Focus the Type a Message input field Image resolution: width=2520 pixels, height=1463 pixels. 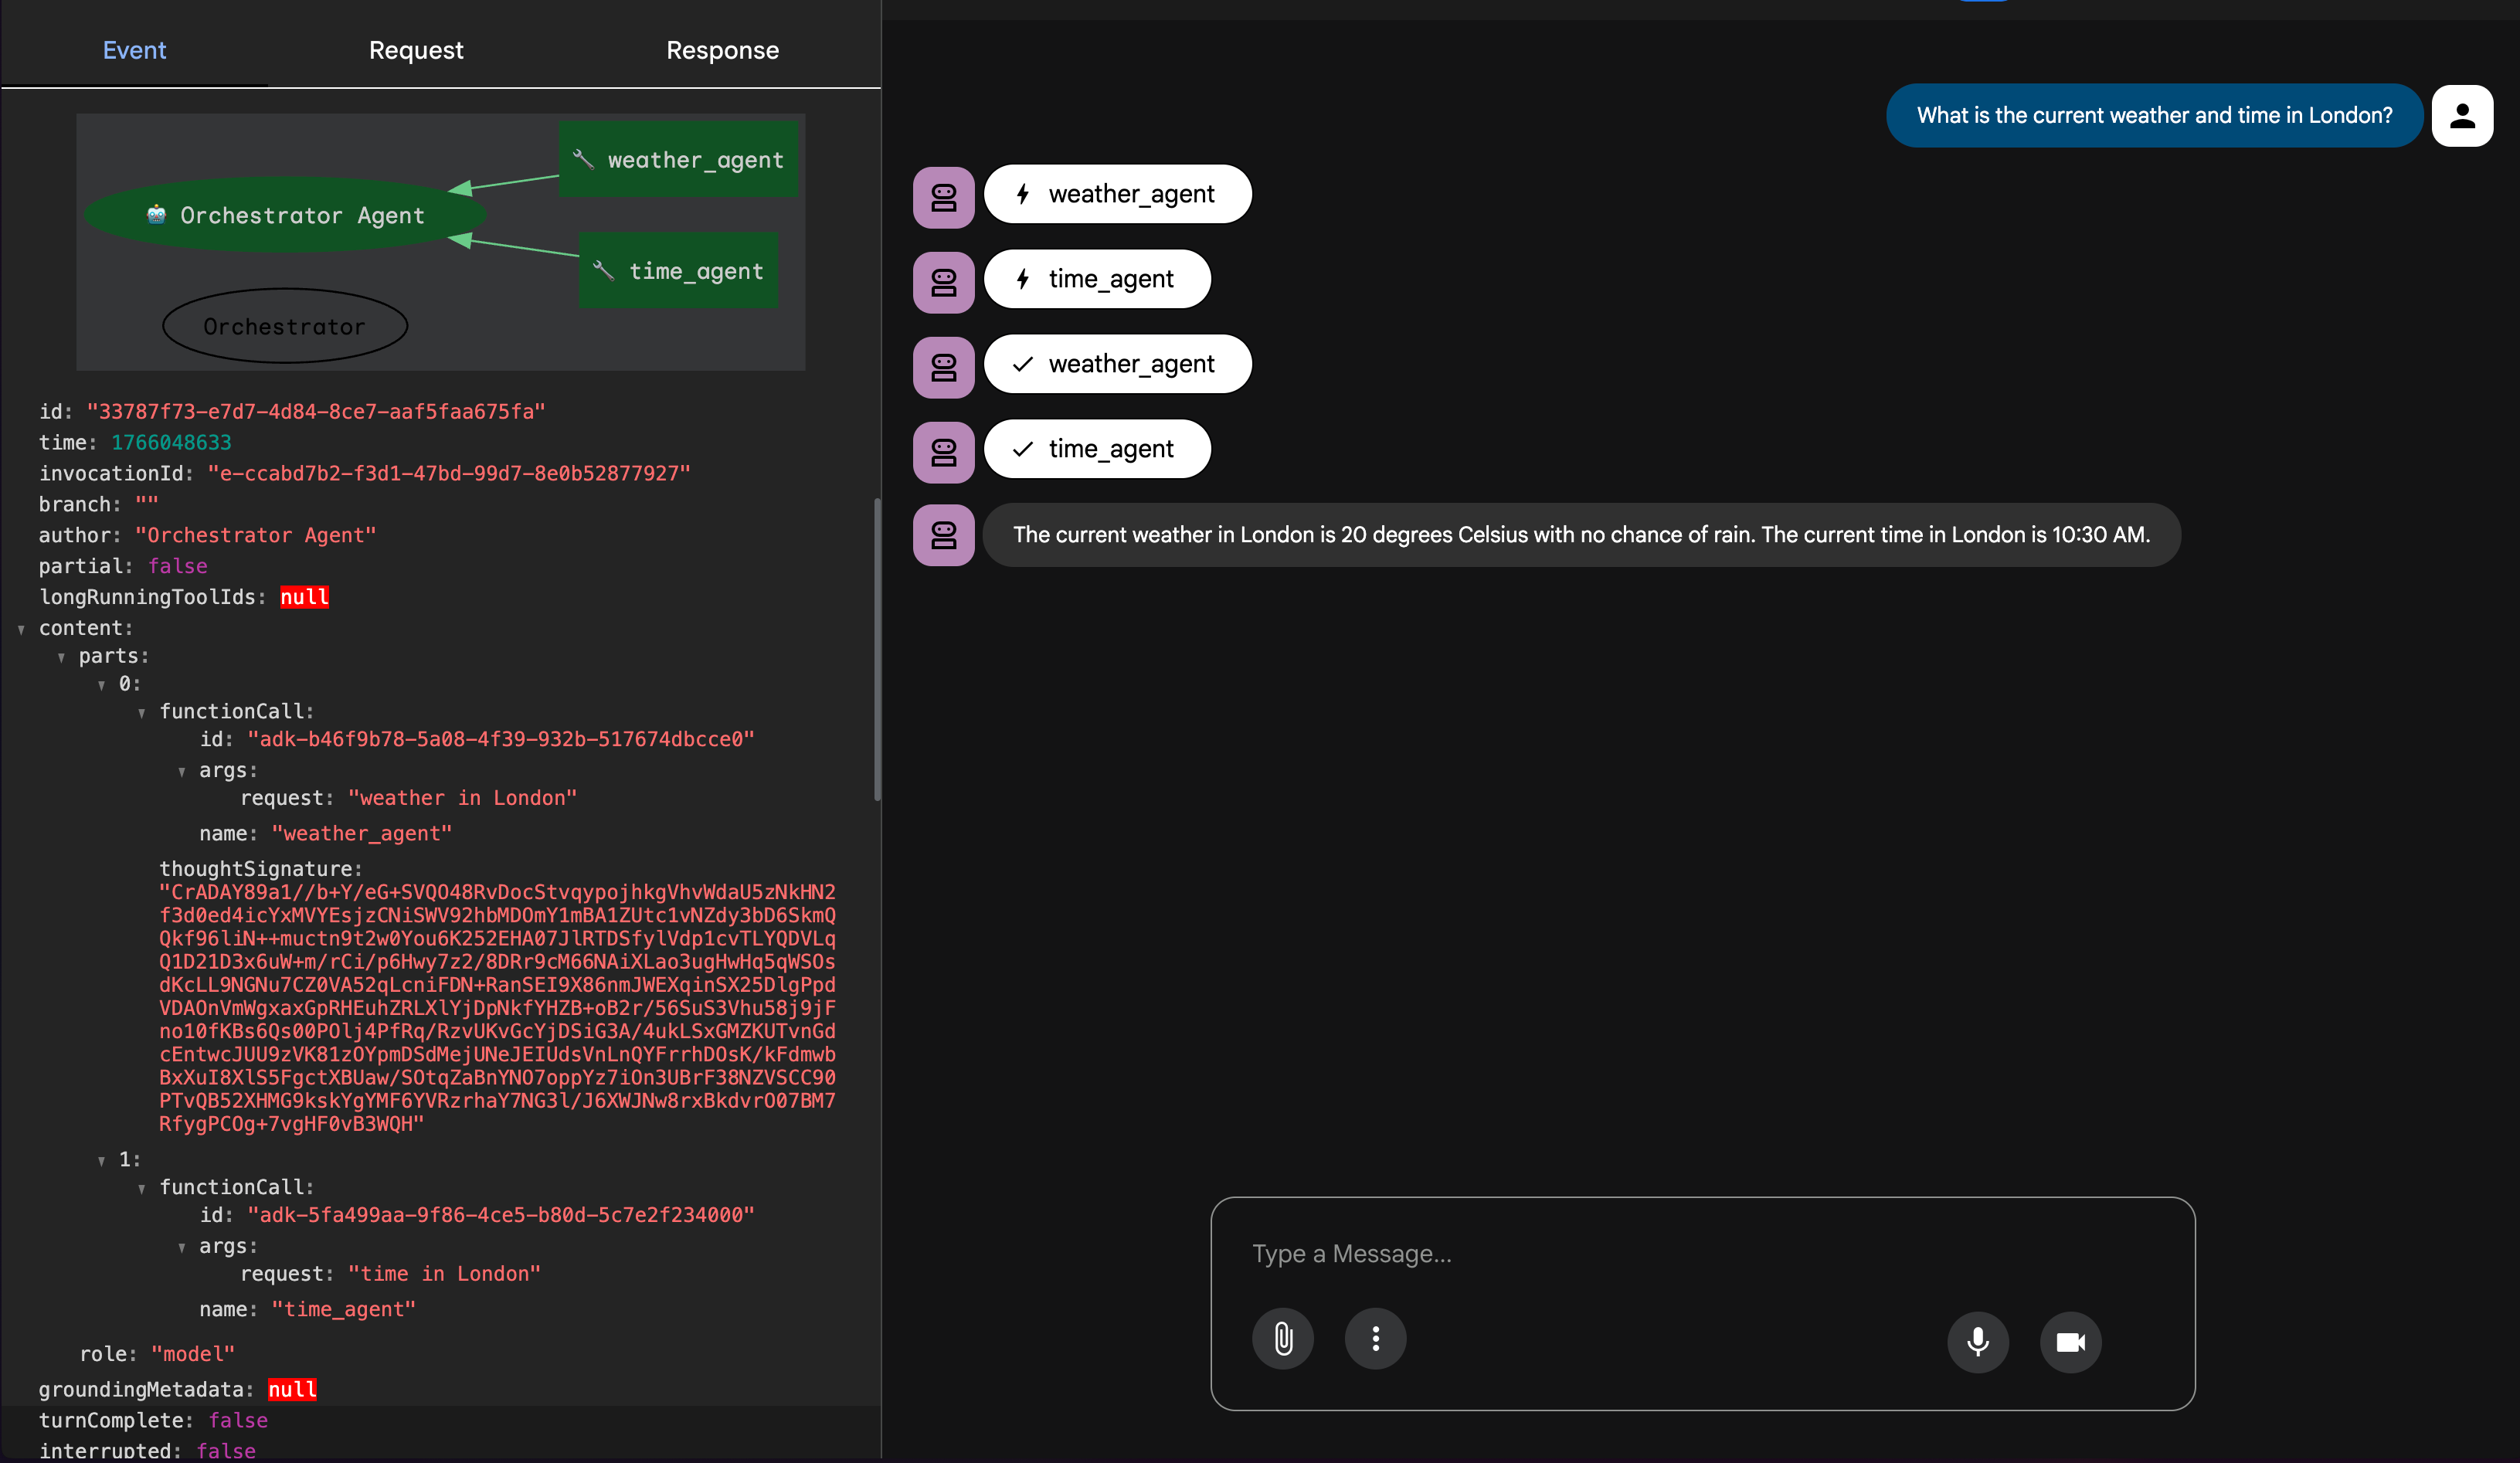[x=1700, y=1253]
